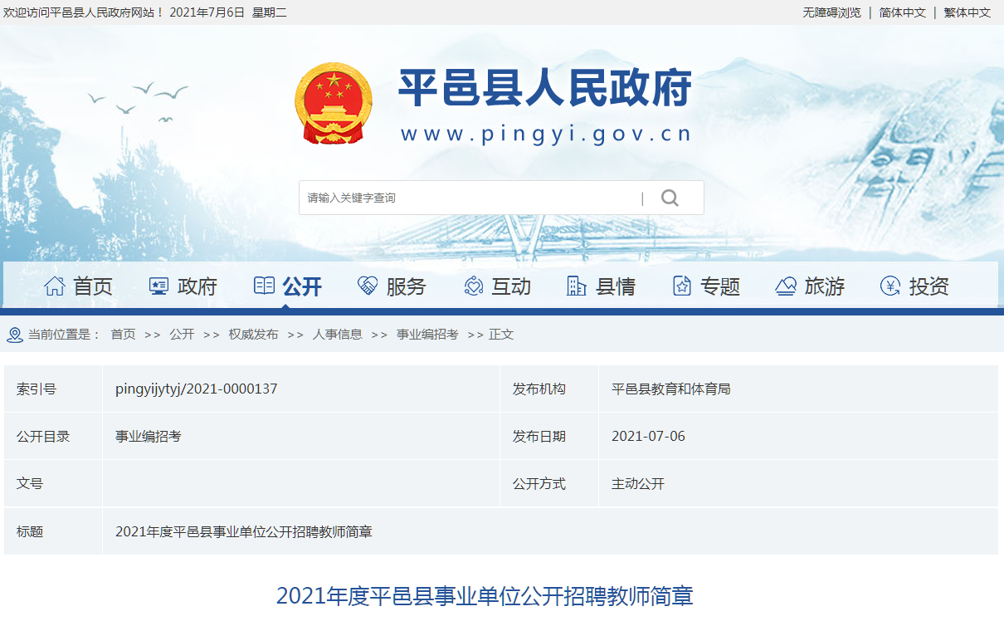1004x626 pixels.
Task: Select index number pingyijytyj/2021-0000137
Action: tap(197, 389)
